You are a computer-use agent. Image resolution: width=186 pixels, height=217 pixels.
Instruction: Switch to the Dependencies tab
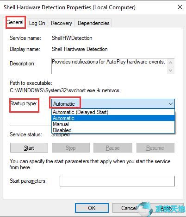coord(93,23)
